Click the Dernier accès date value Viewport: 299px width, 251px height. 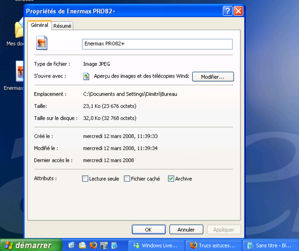(x=109, y=160)
